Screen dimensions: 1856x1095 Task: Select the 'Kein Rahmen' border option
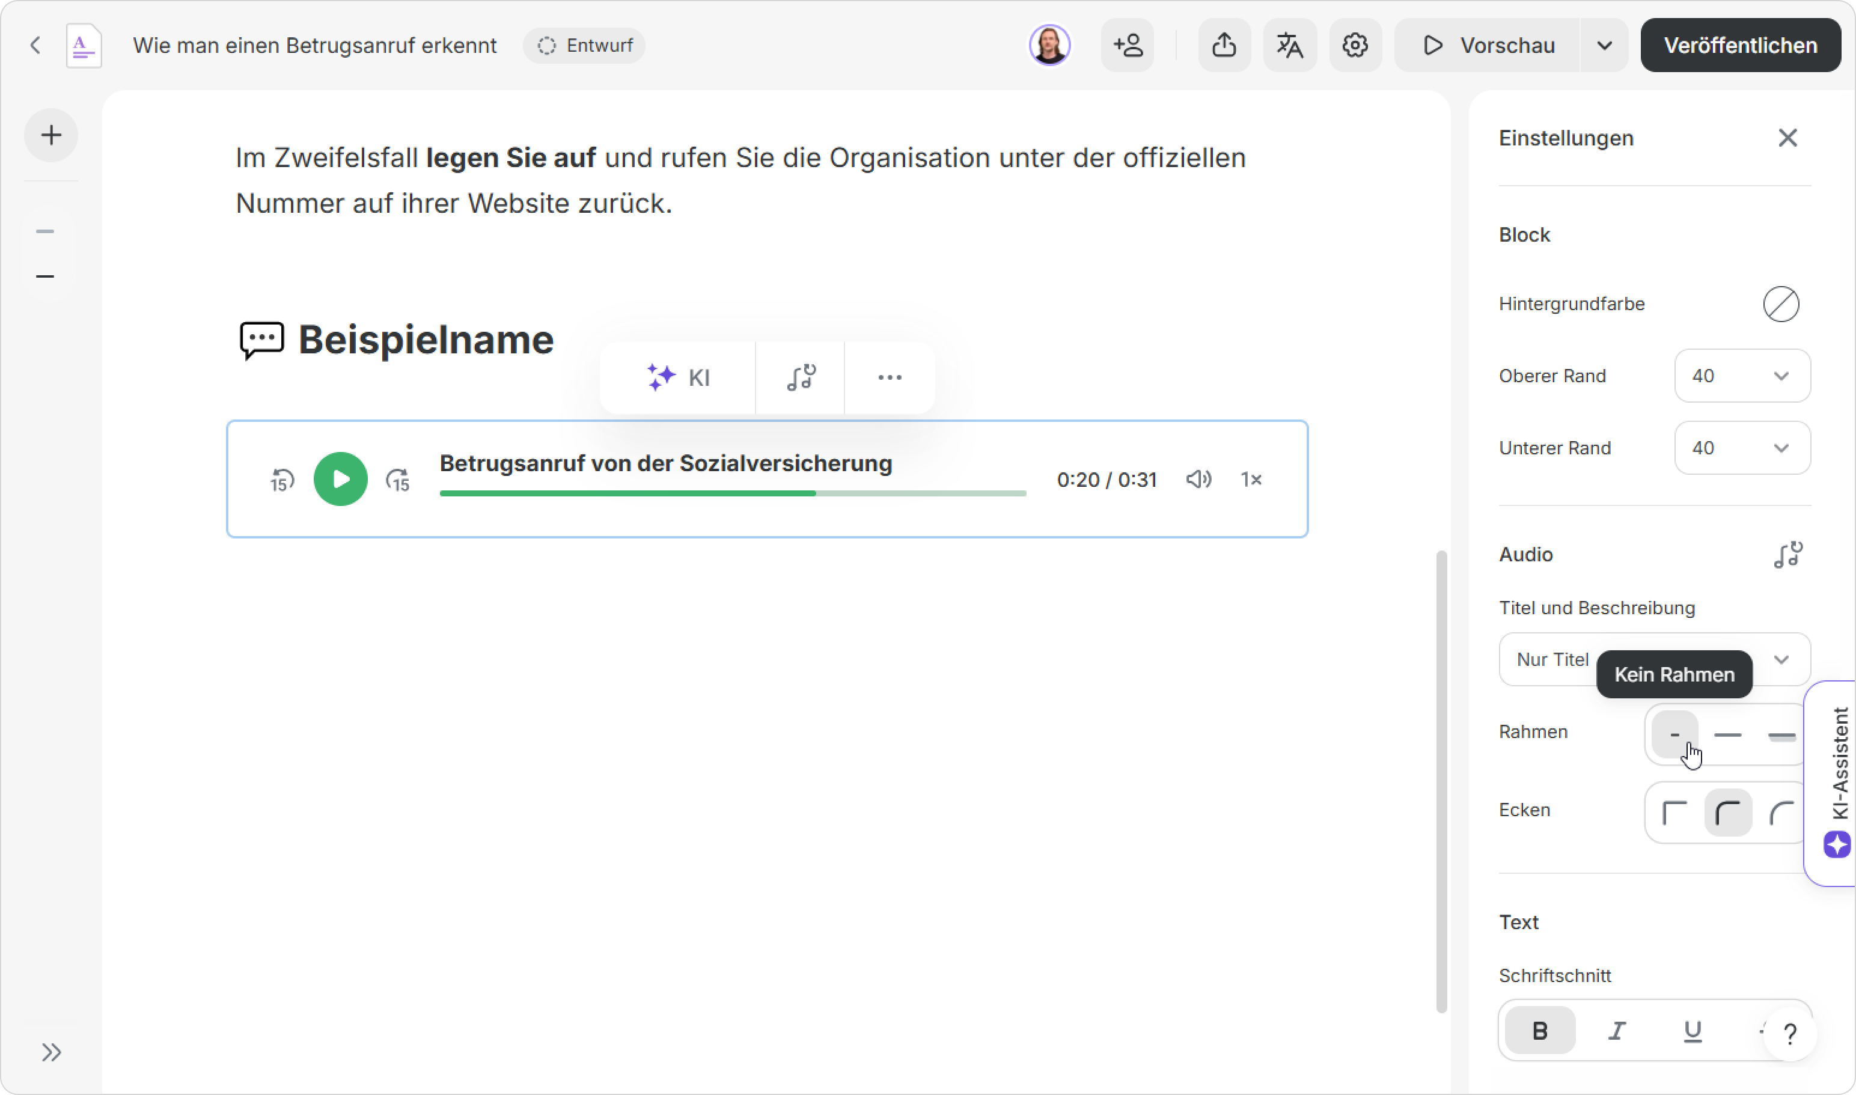click(1674, 734)
